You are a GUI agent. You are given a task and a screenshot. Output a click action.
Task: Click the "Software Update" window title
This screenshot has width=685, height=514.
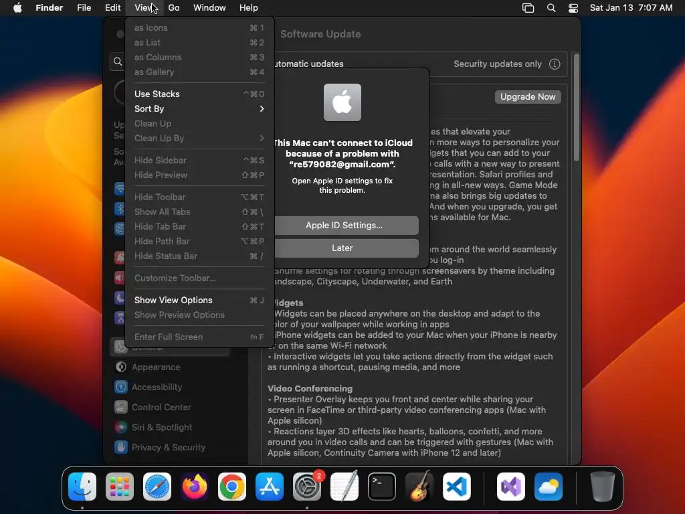[x=320, y=34]
